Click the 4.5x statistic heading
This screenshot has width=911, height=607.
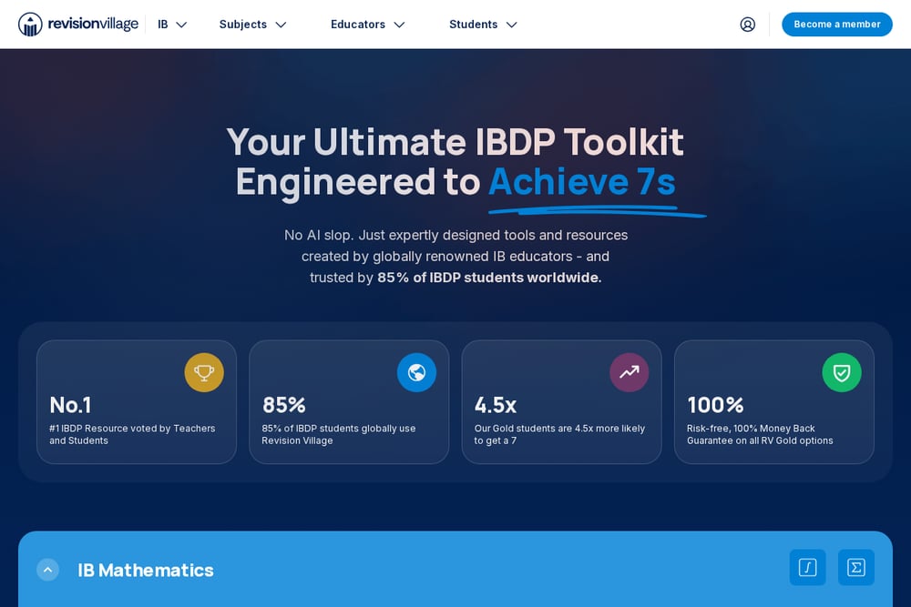point(496,405)
